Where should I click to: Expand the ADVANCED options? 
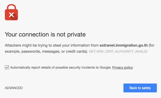pyautogui.click(x=14, y=88)
